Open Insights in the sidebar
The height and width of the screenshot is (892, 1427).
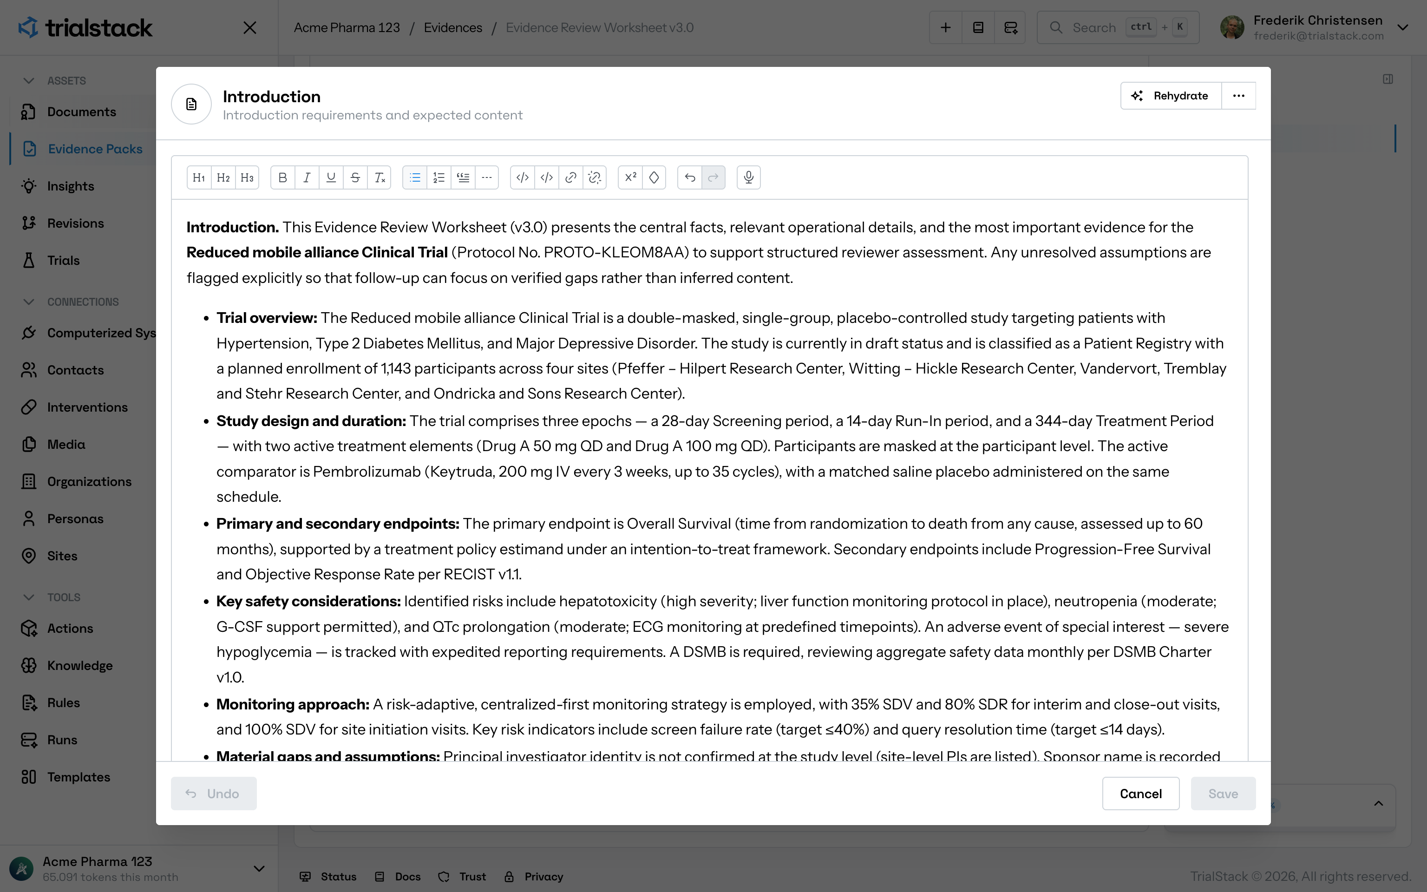coord(70,186)
